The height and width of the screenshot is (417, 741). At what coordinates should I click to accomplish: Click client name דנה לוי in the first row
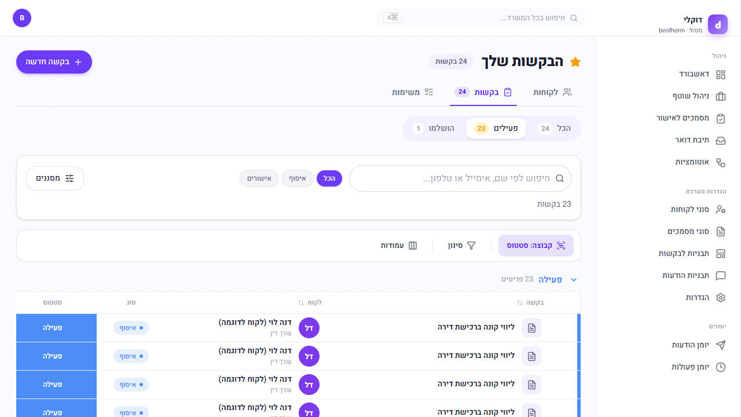(255, 323)
